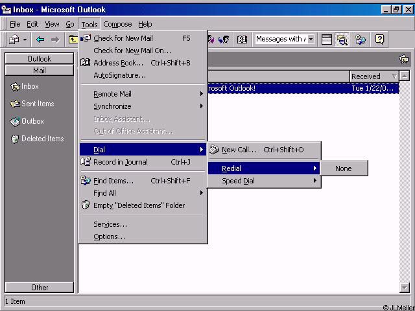The image size is (415, 311).
Task: Click the scroll down arrow in message list
Action: [x=405, y=288]
